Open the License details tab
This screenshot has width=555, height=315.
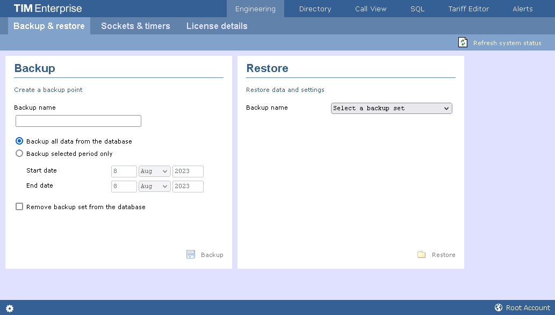tap(217, 26)
